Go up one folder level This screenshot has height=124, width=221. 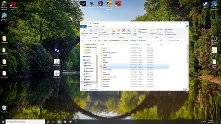click(x=91, y=41)
